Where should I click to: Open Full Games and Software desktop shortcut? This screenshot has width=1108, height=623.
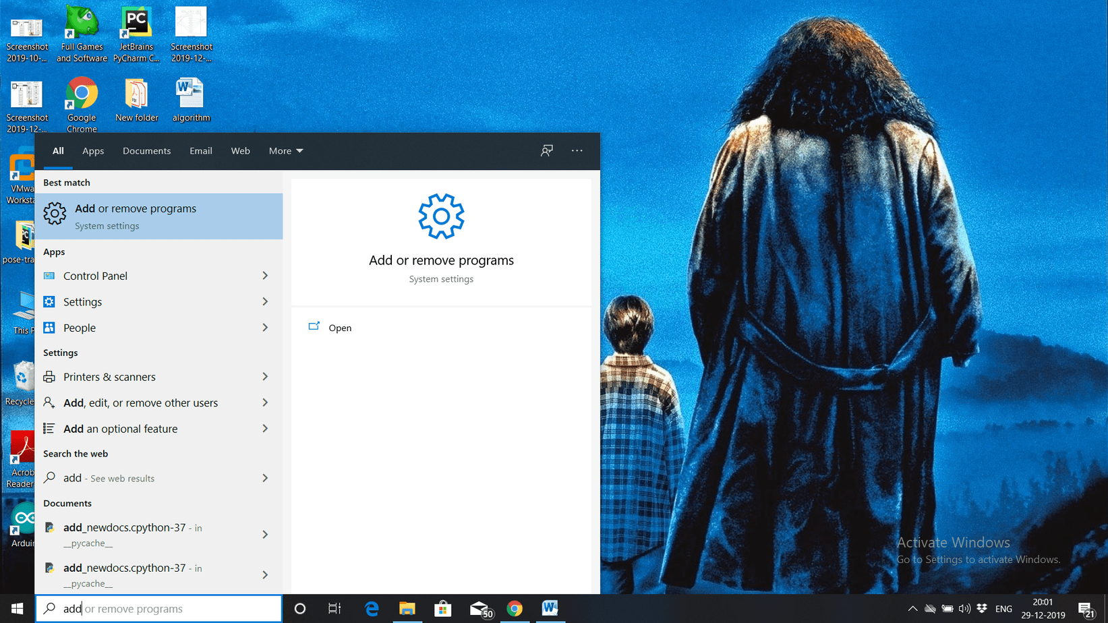(x=82, y=34)
